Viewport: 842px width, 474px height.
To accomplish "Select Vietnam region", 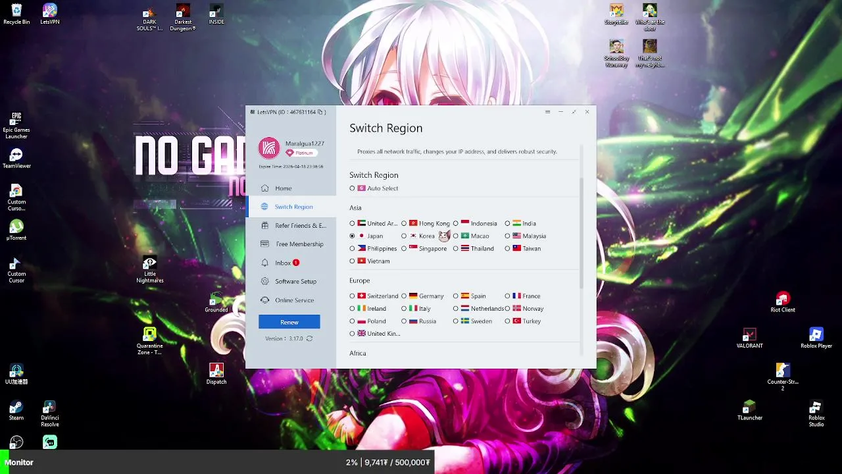I will click(370, 261).
